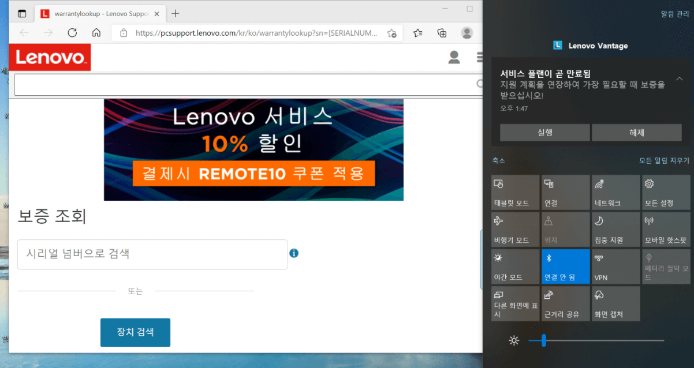Go to the browser home page icon
This screenshot has width=694, height=368.
96,33
